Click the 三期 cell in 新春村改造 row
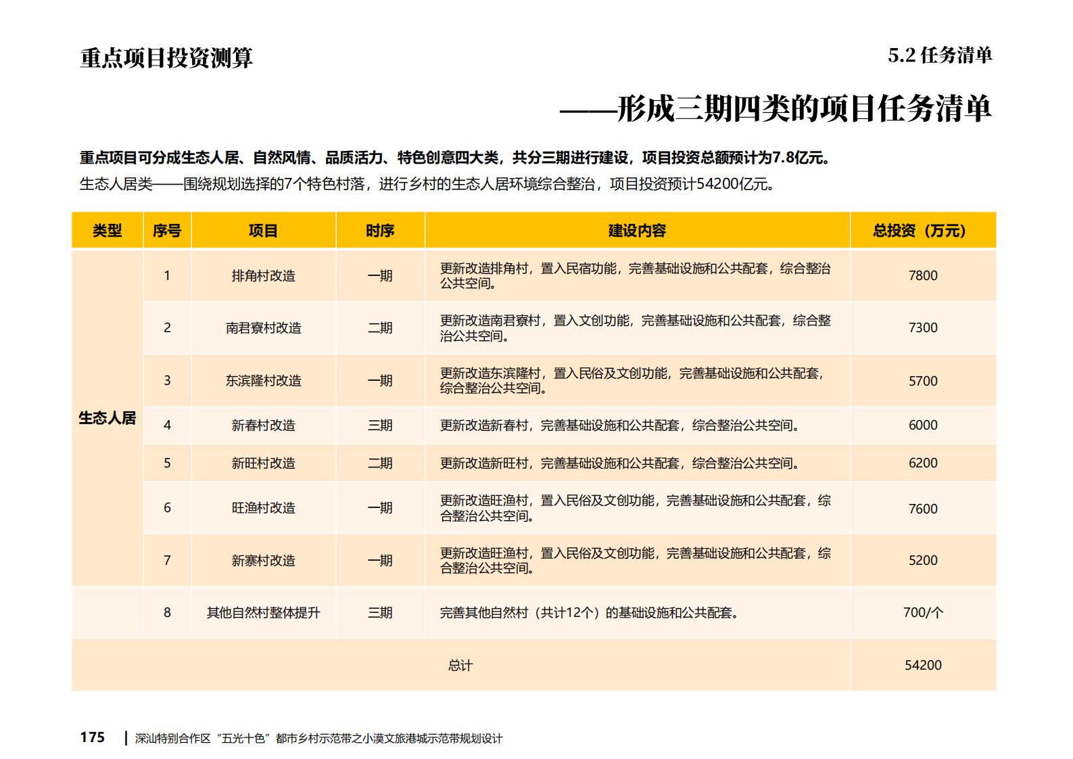This screenshot has height=759, width=1073. tap(380, 425)
